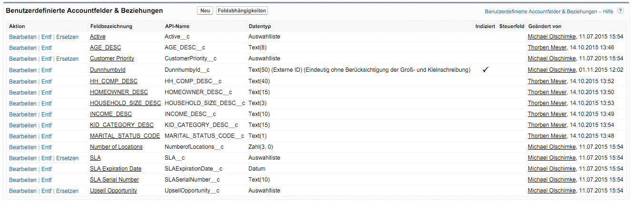Open the MARITAL_STATUS_CODE field
The image size is (633, 202).
125,136
